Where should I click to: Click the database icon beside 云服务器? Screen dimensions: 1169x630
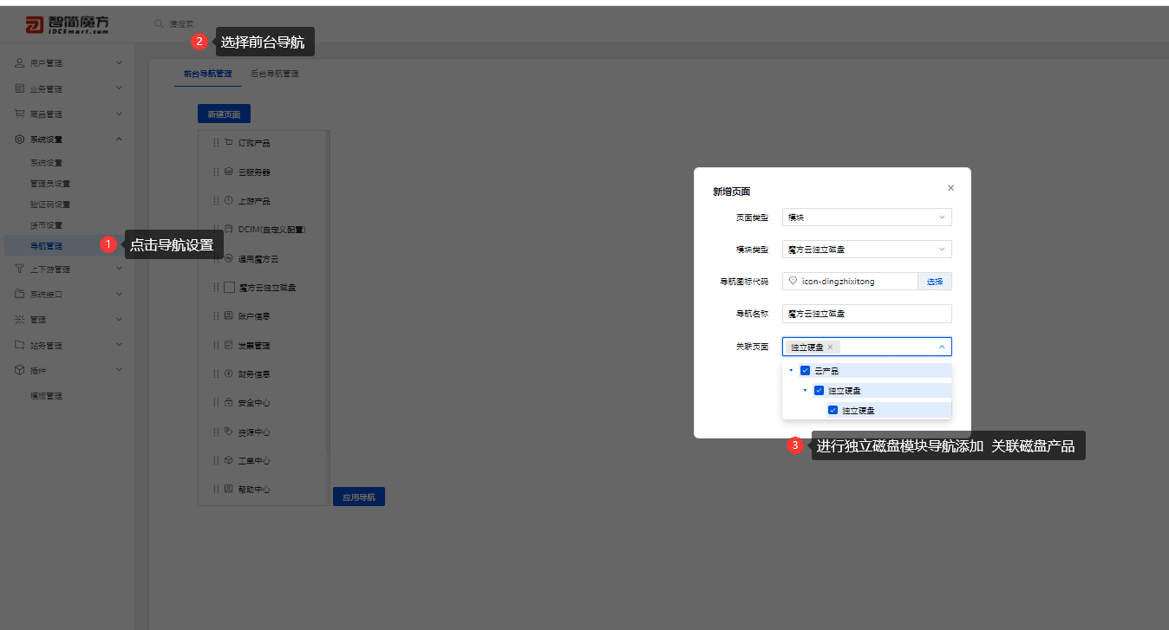pos(229,172)
